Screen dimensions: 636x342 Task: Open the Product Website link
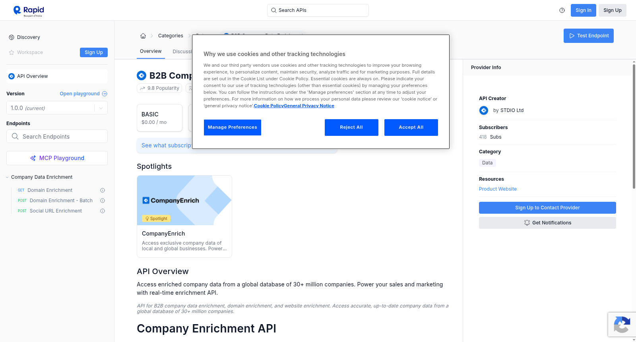click(x=498, y=189)
